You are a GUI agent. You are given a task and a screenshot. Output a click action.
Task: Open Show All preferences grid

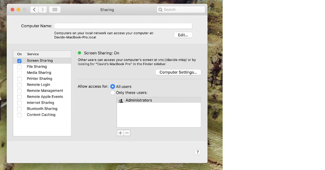coord(55,9)
